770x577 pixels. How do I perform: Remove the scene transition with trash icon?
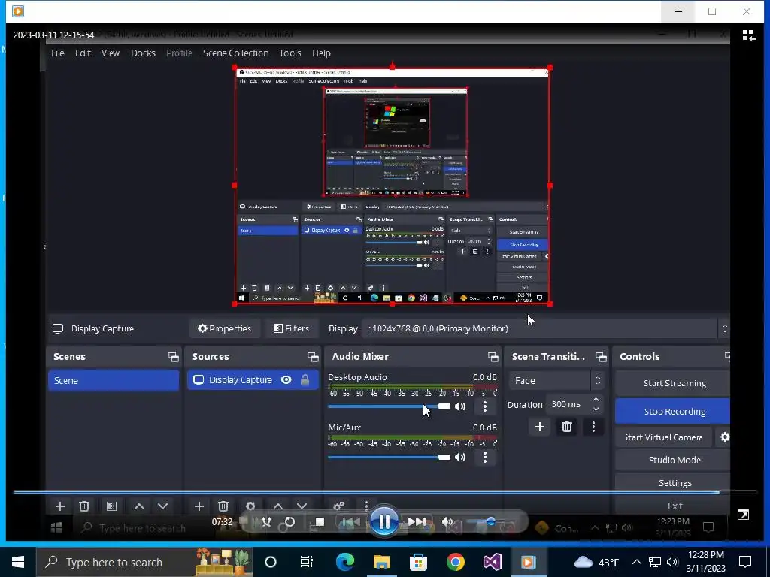click(x=567, y=427)
